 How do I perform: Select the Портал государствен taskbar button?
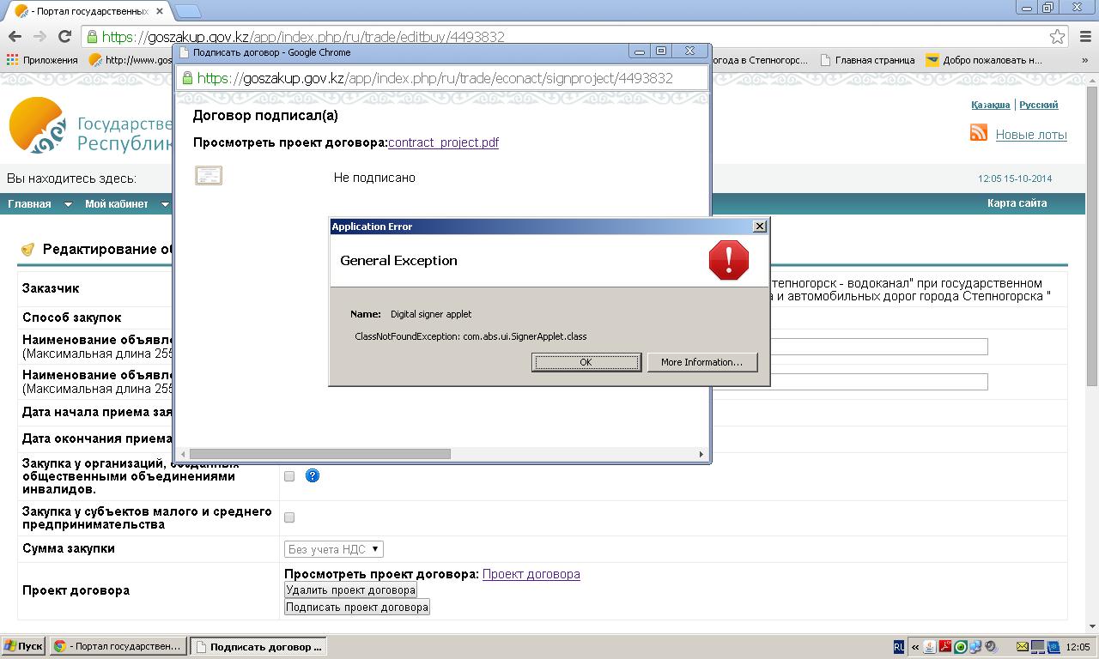(118, 646)
